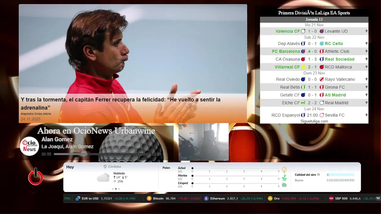Viewport: 381px width, 214px height.
Task: Click the EUR to USD flag icon
Action: (78, 198)
